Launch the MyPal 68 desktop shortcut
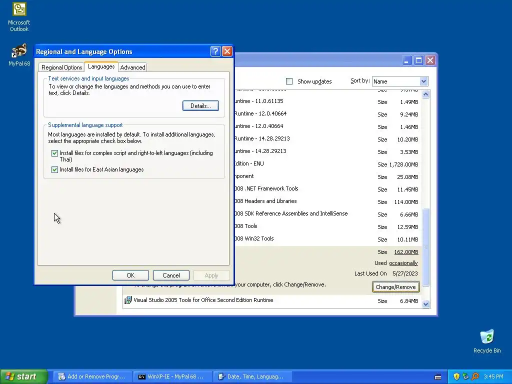Viewport: 512px width, 384px height. click(x=19, y=55)
